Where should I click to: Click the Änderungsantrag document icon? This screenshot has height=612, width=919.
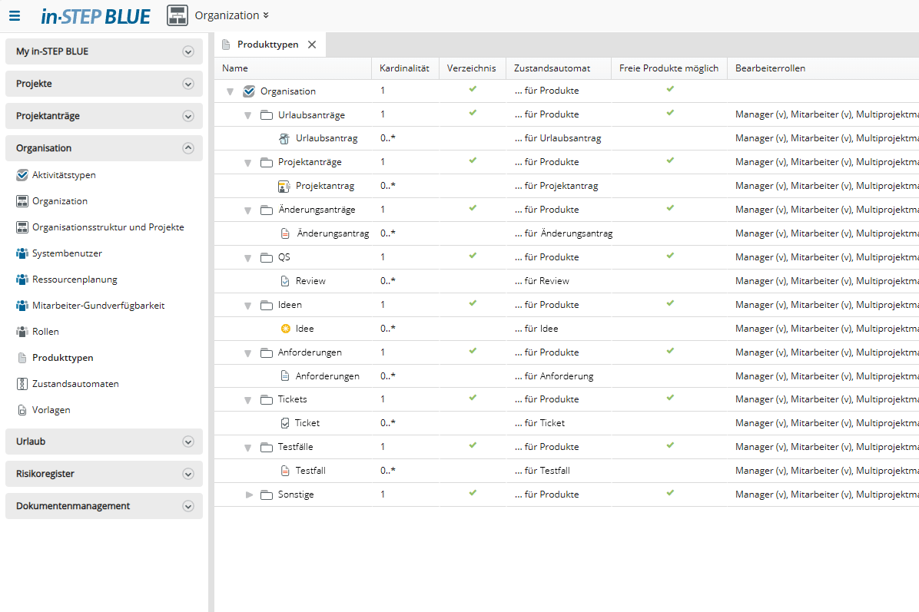pos(286,233)
